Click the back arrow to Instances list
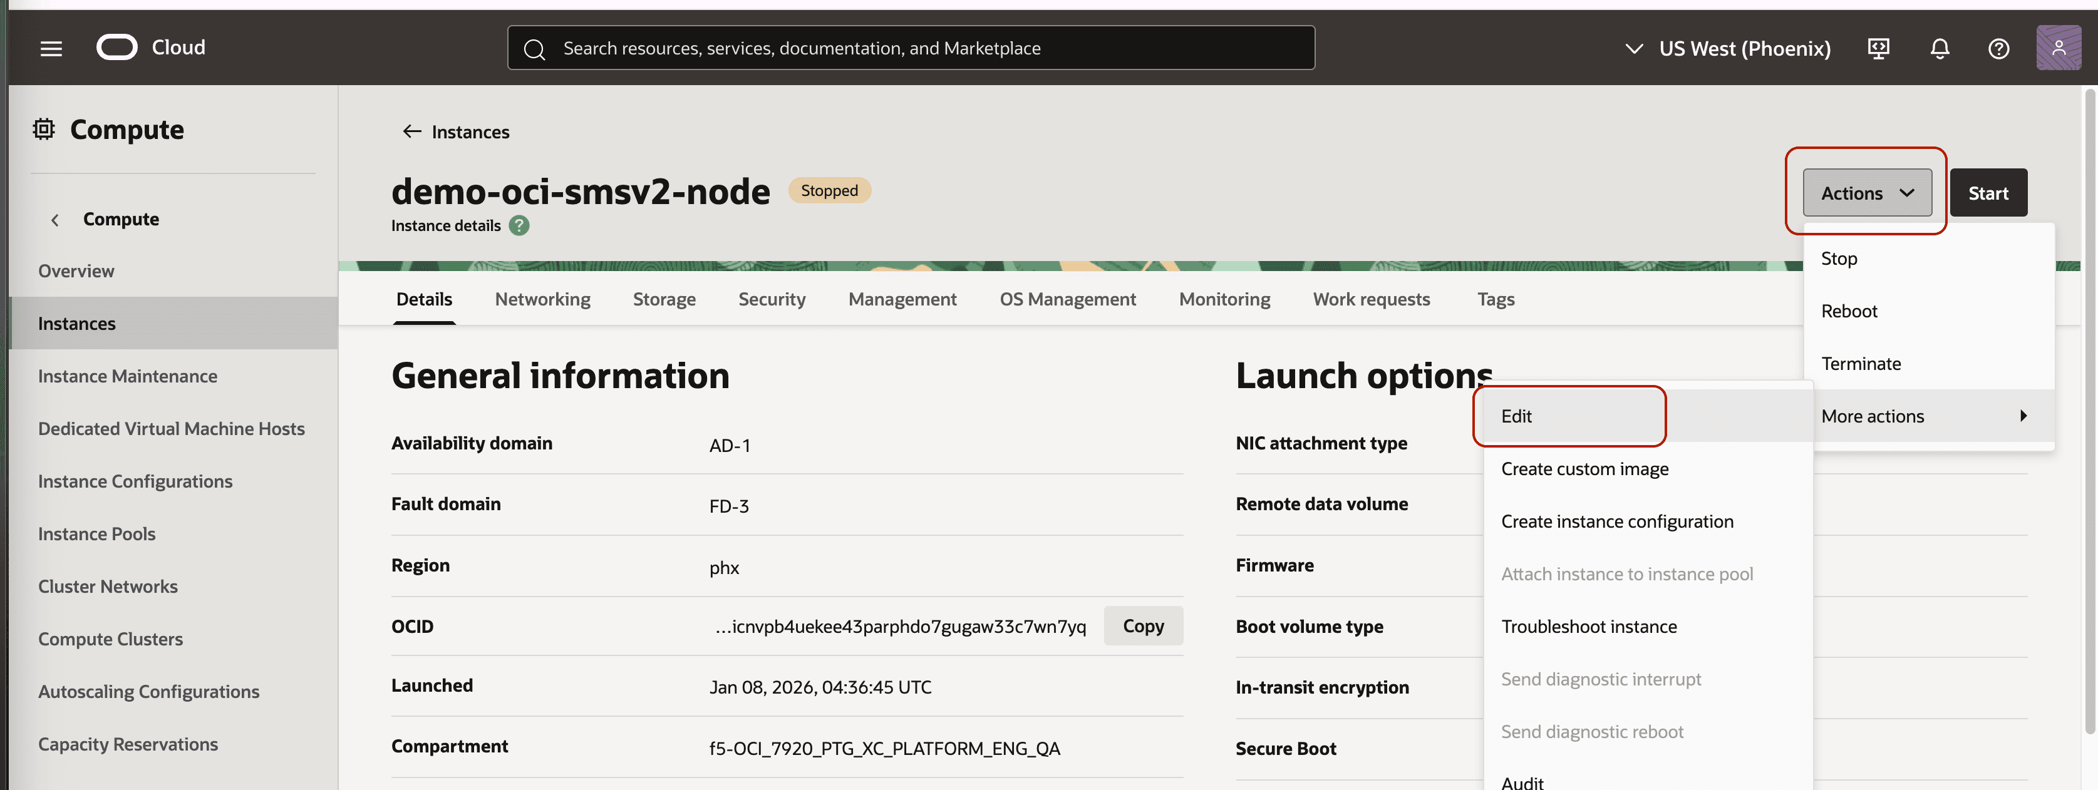This screenshot has height=790, width=2098. point(412,131)
